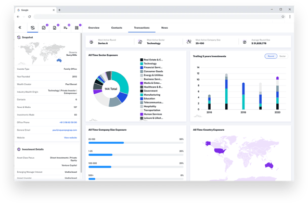Go back using the browser back arrow

(x=18, y=17)
